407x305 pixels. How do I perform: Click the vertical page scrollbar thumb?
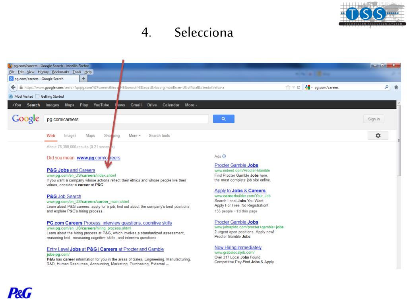(x=399, y=141)
